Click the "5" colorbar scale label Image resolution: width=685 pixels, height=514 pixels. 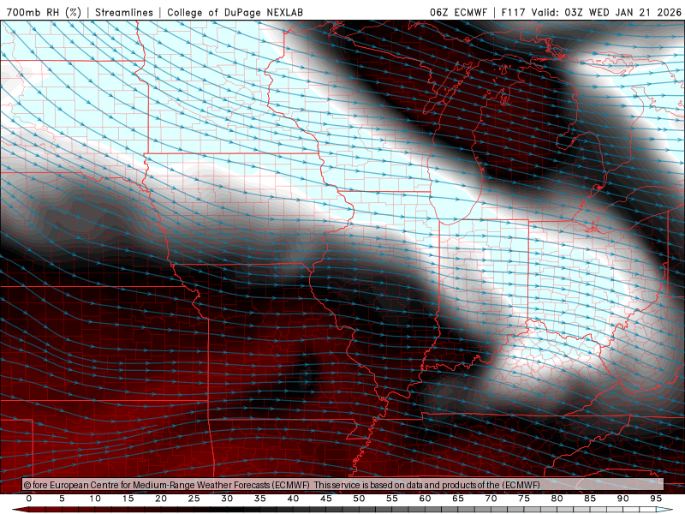pyautogui.click(x=62, y=499)
